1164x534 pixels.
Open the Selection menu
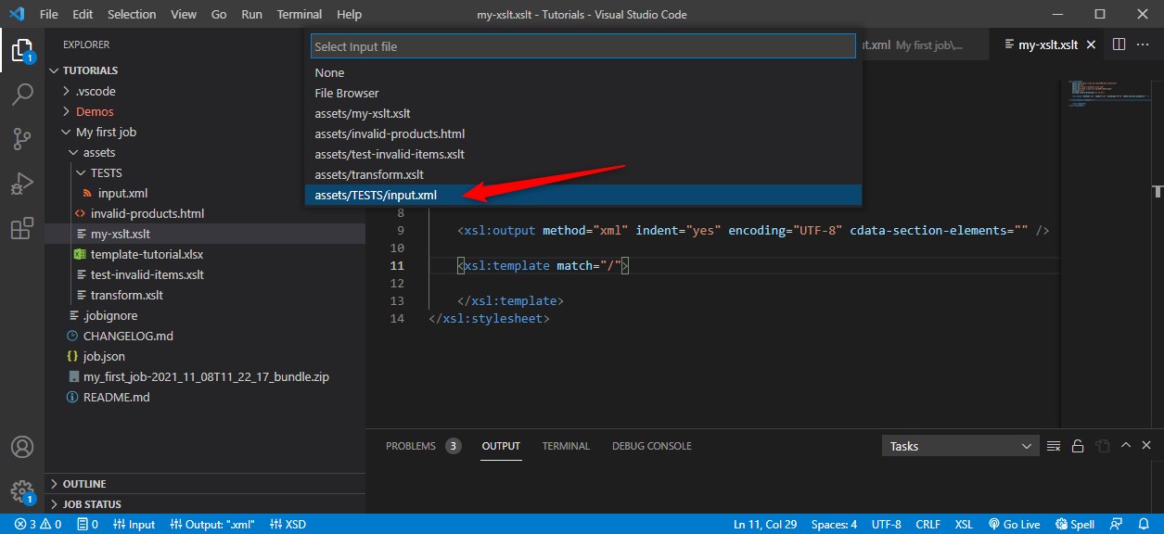tap(132, 14)
